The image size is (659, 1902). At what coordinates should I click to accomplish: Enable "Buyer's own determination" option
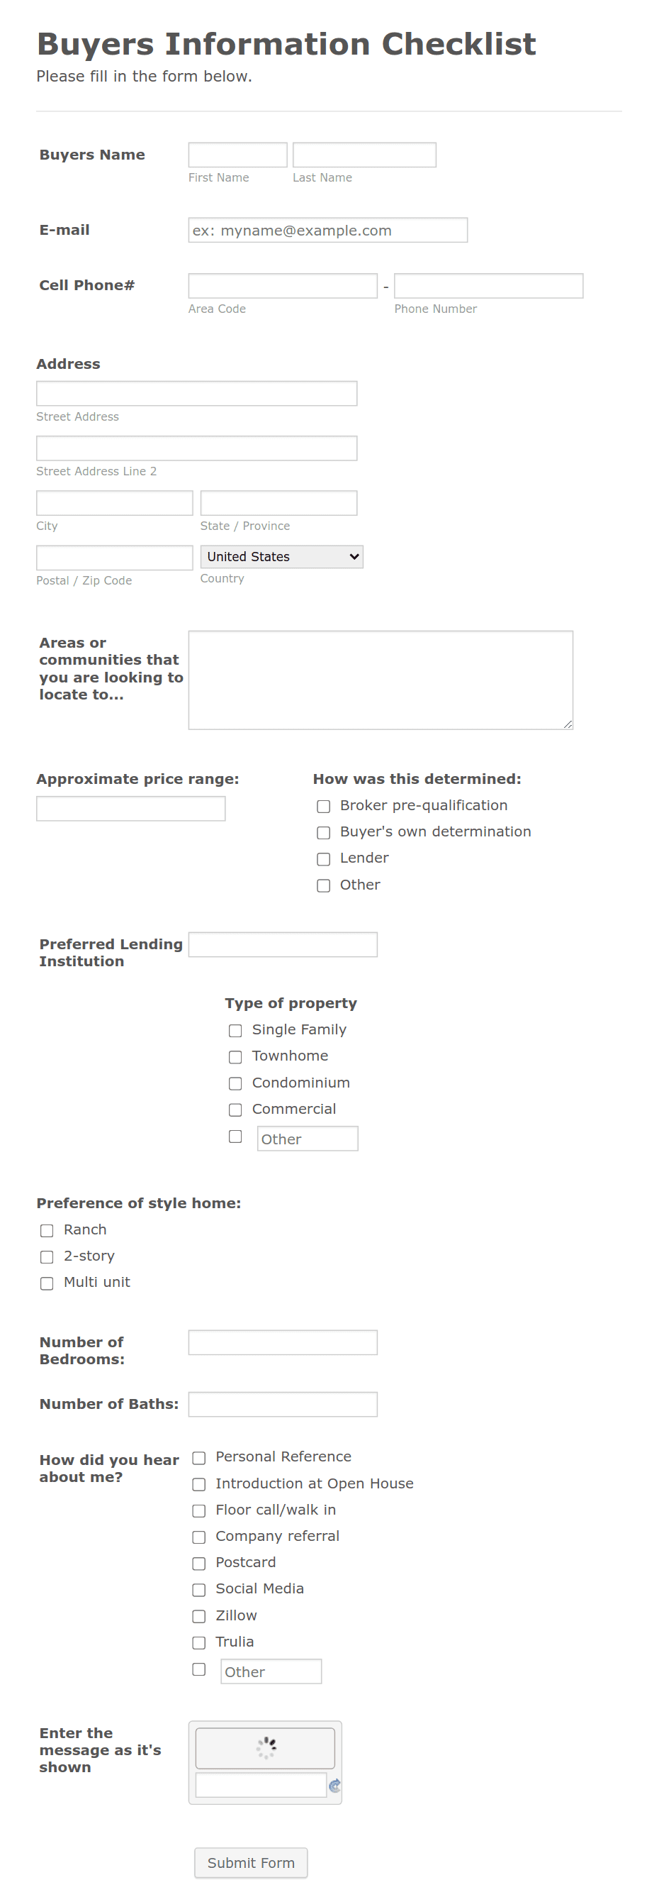323,833
